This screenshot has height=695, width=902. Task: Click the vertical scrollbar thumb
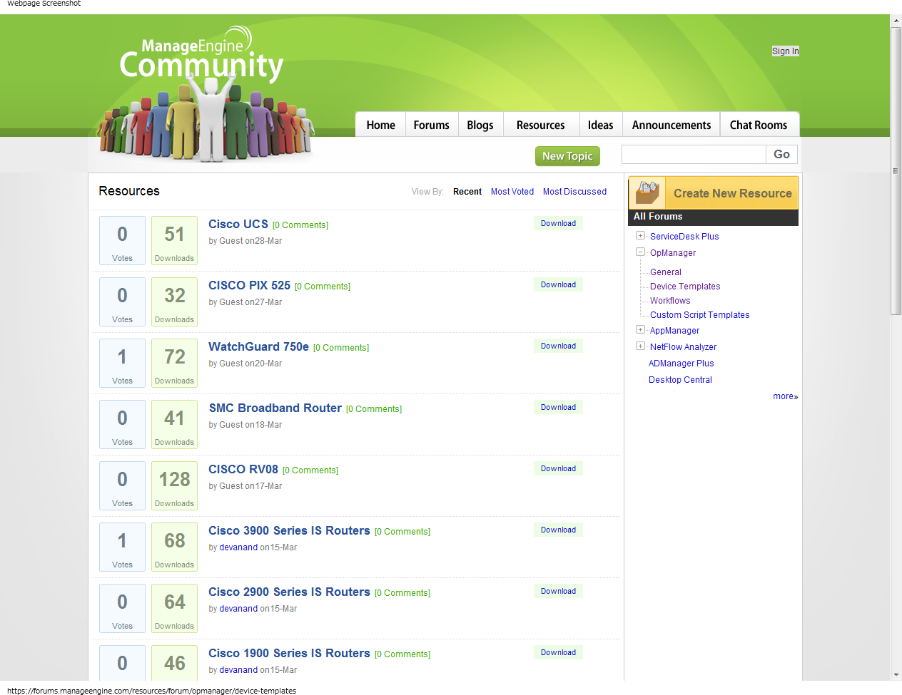[896, 171]
